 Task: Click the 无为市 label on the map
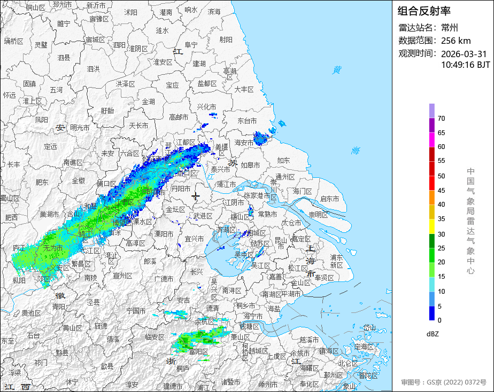tap(52, 248)
